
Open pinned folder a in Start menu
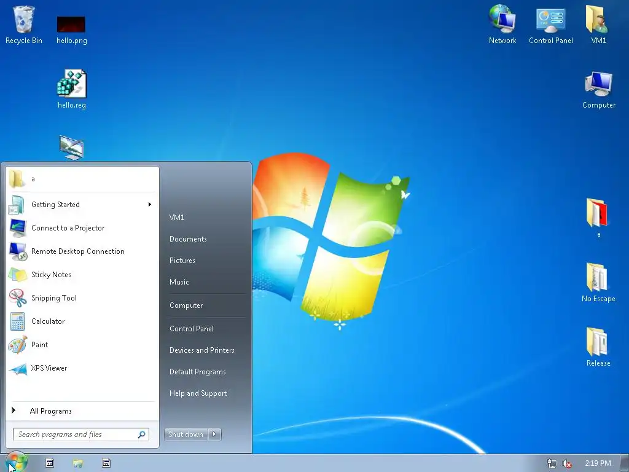tap(82, 179)
